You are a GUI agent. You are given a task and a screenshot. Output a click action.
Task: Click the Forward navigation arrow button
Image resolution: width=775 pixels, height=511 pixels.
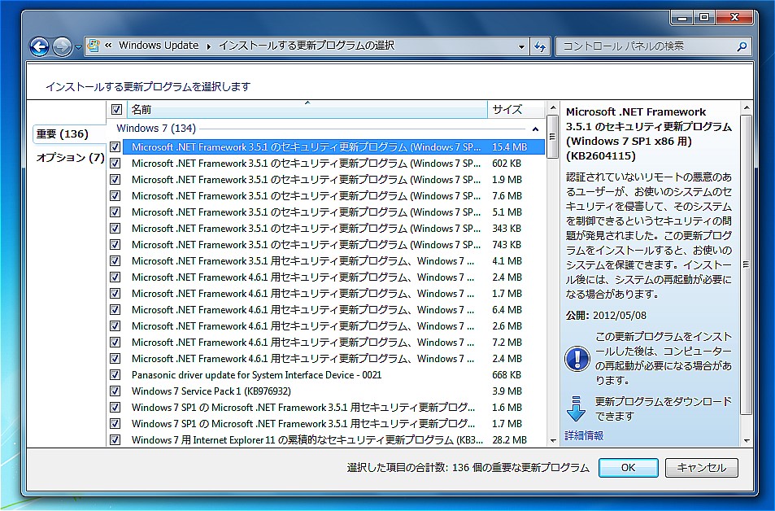pyautogui.click(x=62, y=47)
